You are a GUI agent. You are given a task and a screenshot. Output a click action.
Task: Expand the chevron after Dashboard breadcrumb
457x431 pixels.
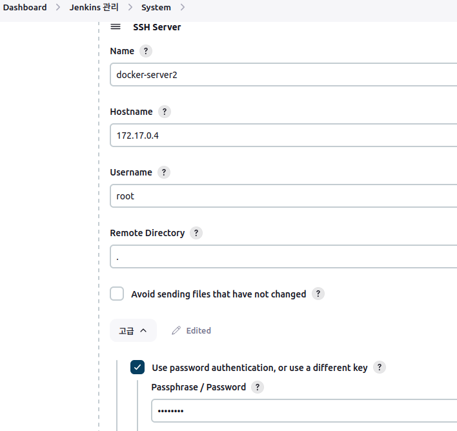coord(58,7)
